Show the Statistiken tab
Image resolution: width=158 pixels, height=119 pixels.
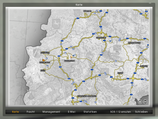(90, 112)
